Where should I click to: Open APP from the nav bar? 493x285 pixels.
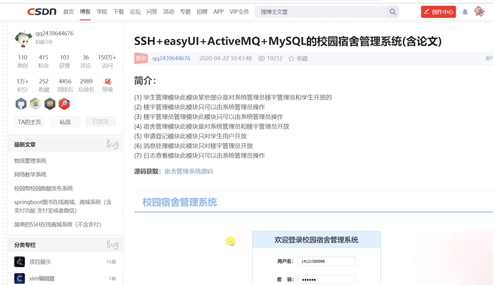219,11
